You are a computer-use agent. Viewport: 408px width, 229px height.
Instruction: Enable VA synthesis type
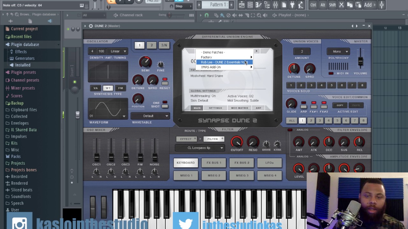pos(95,88)
